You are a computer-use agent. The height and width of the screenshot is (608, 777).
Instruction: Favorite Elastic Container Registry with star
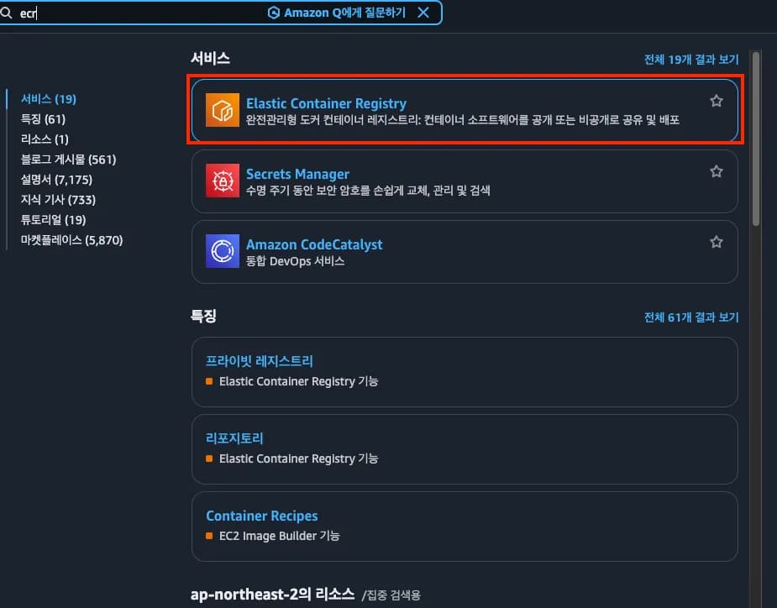[x=716, y=101]
